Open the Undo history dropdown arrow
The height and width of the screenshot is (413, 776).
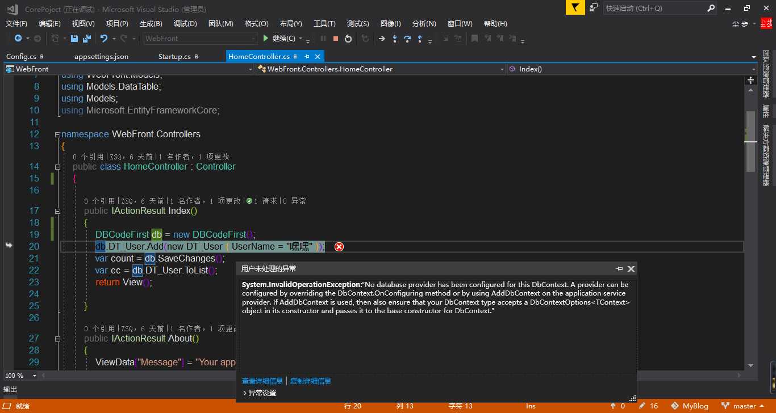tap(114, 39)
